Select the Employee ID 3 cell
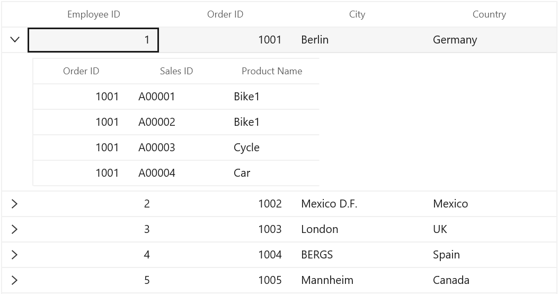The image size is (558, 294). 94,229
